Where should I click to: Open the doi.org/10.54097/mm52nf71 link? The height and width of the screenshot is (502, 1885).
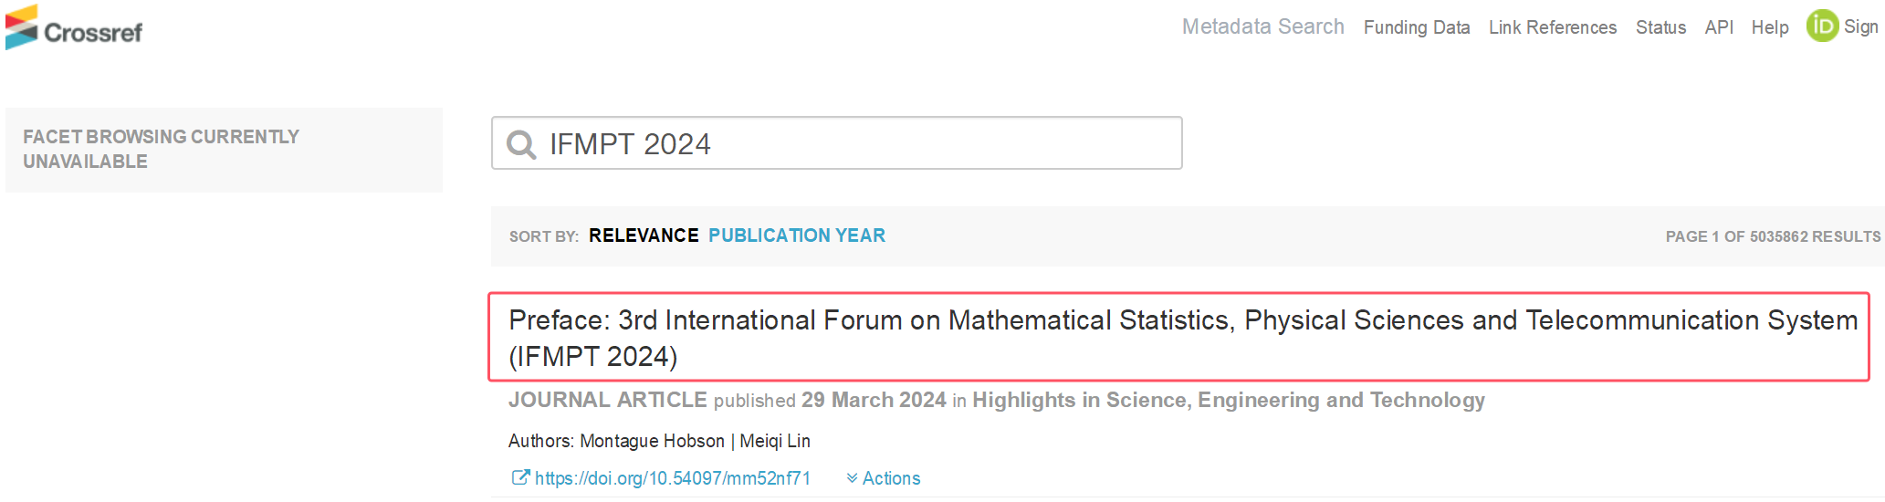(673, 478)
